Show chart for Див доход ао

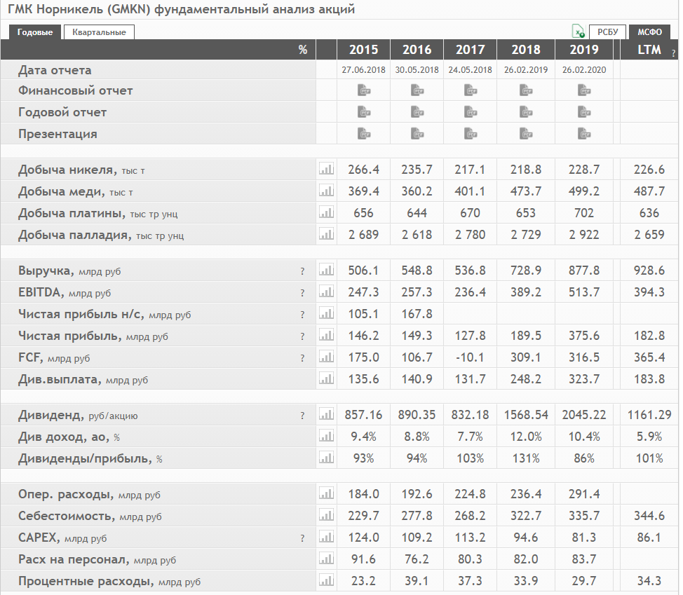pyautogui.click(x=326, y=436)
